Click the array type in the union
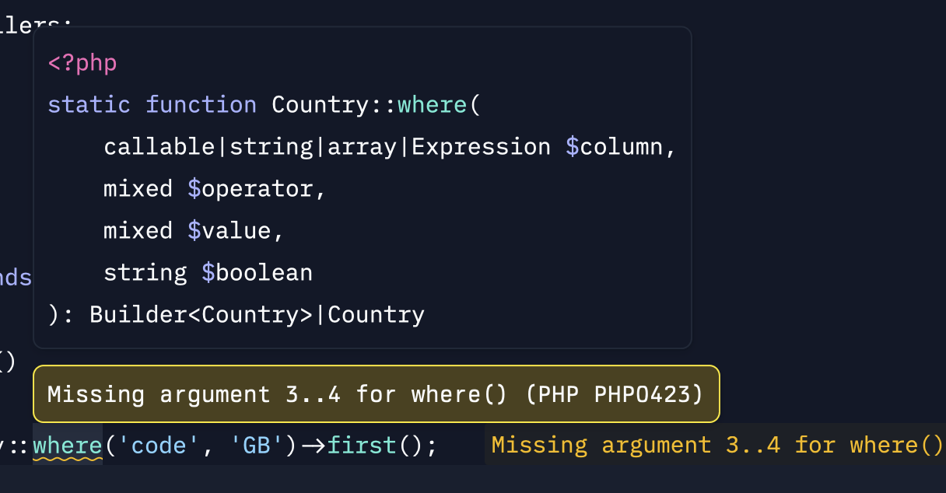Viewport: 946px width, 493px height. pos(362,147)
